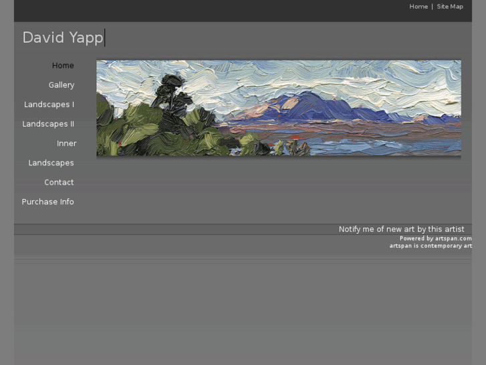Open Inner Landscapes gallery
486x365 pixels.
coord(51,153)
